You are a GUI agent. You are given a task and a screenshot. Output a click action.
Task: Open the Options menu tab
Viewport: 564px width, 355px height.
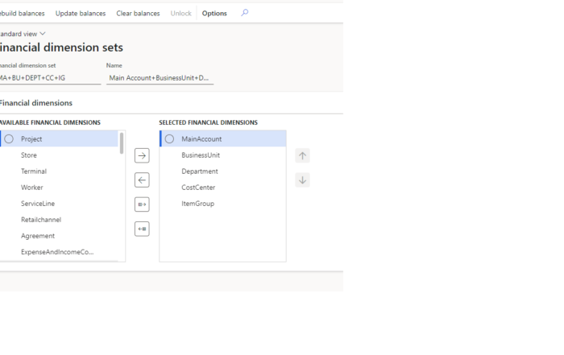(214, 14)
